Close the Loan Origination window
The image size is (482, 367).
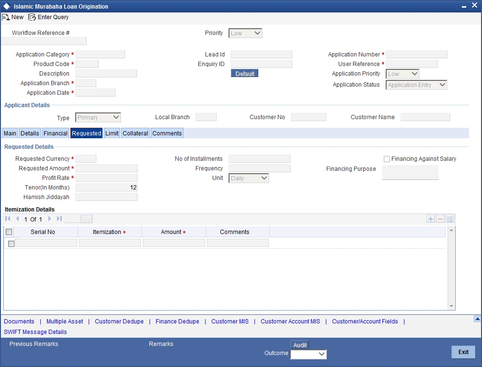(x=474, y=6)
